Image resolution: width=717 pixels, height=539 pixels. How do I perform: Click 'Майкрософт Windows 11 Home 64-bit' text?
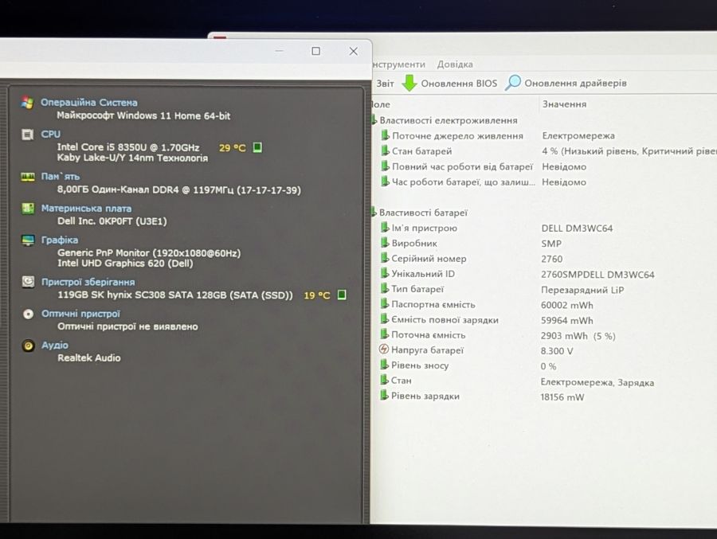click(x=143, y=115)
